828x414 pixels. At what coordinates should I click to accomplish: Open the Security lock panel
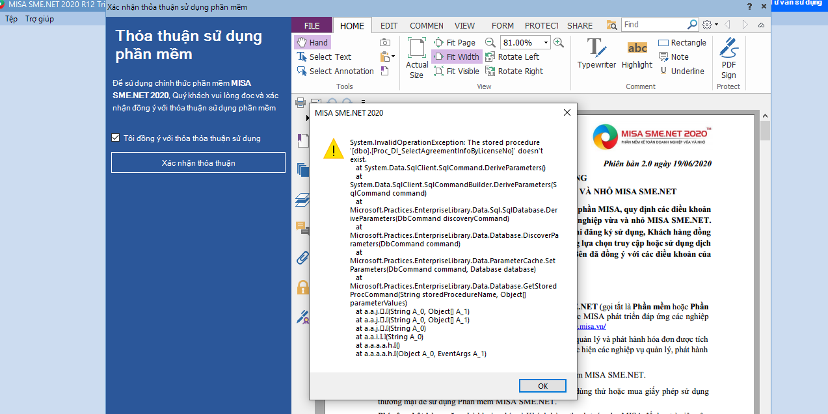click(x=302, y=287)
